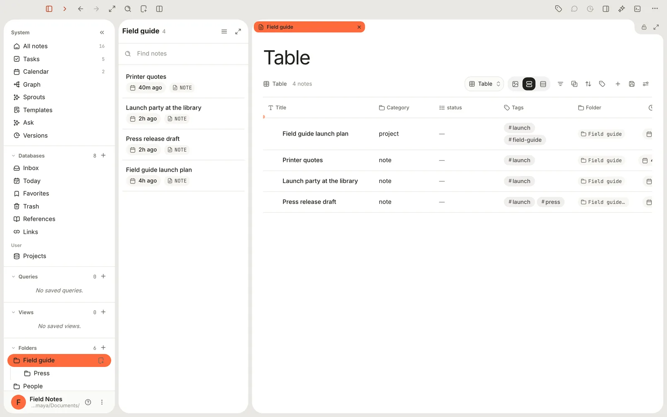
Task: Save the view with the disk icon
Action: click(632, 84)
